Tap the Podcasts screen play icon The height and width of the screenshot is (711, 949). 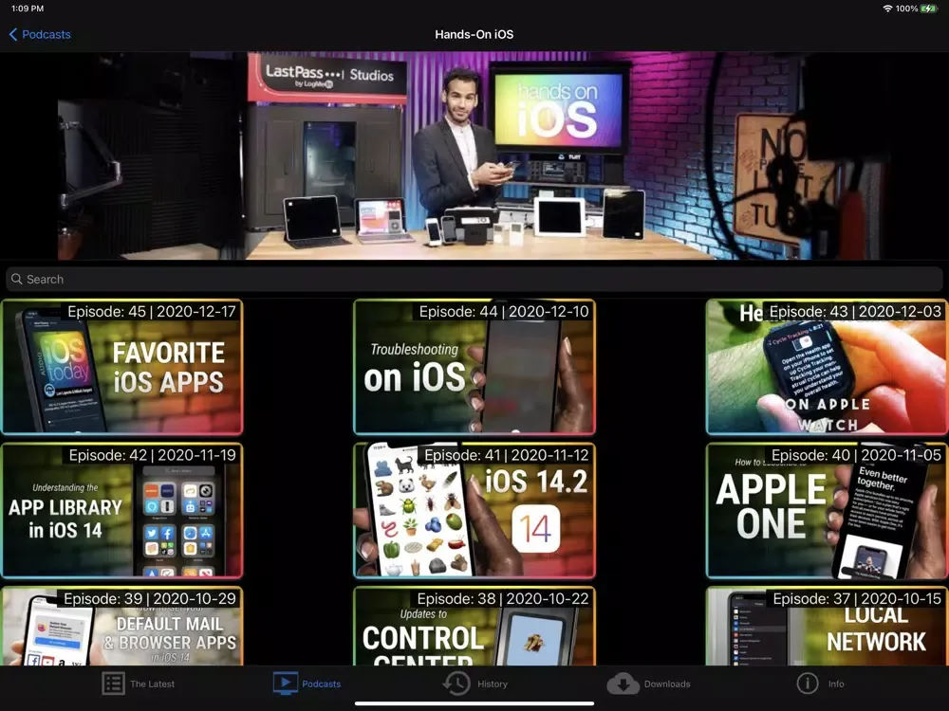[285, 684]
